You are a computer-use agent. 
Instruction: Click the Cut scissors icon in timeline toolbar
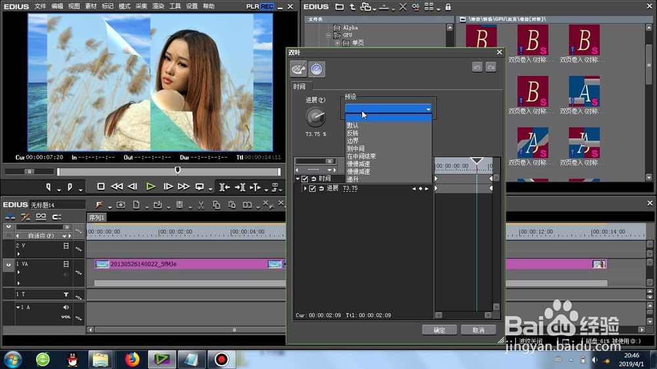(200, 205)
